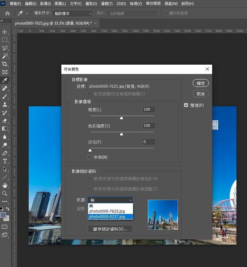
Task: Open the 影像 image menu
Action: pos(45,4)
